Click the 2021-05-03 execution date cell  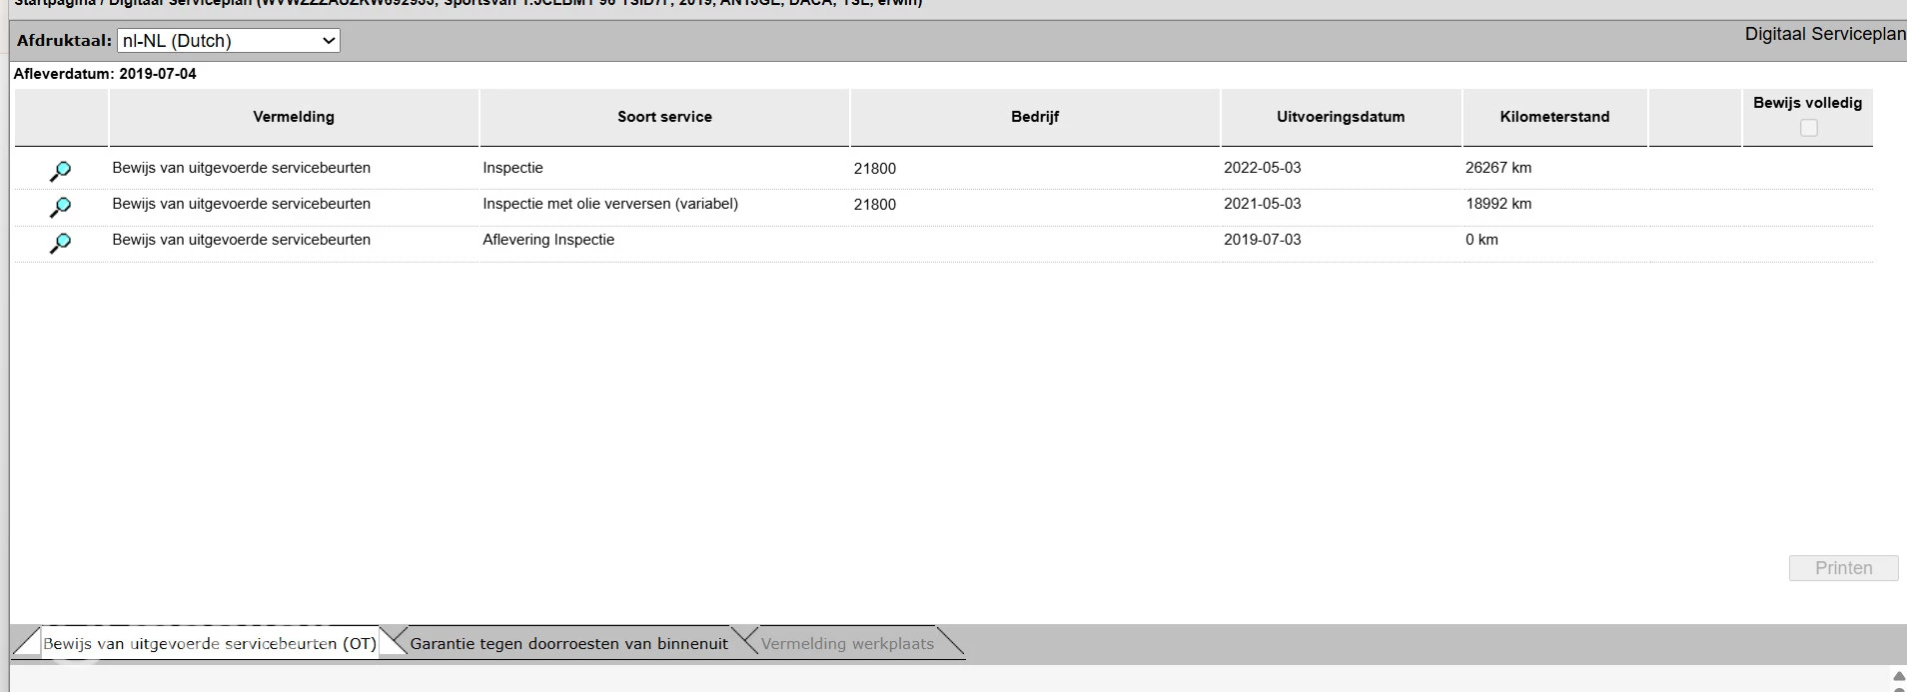tap(1263, 204)
